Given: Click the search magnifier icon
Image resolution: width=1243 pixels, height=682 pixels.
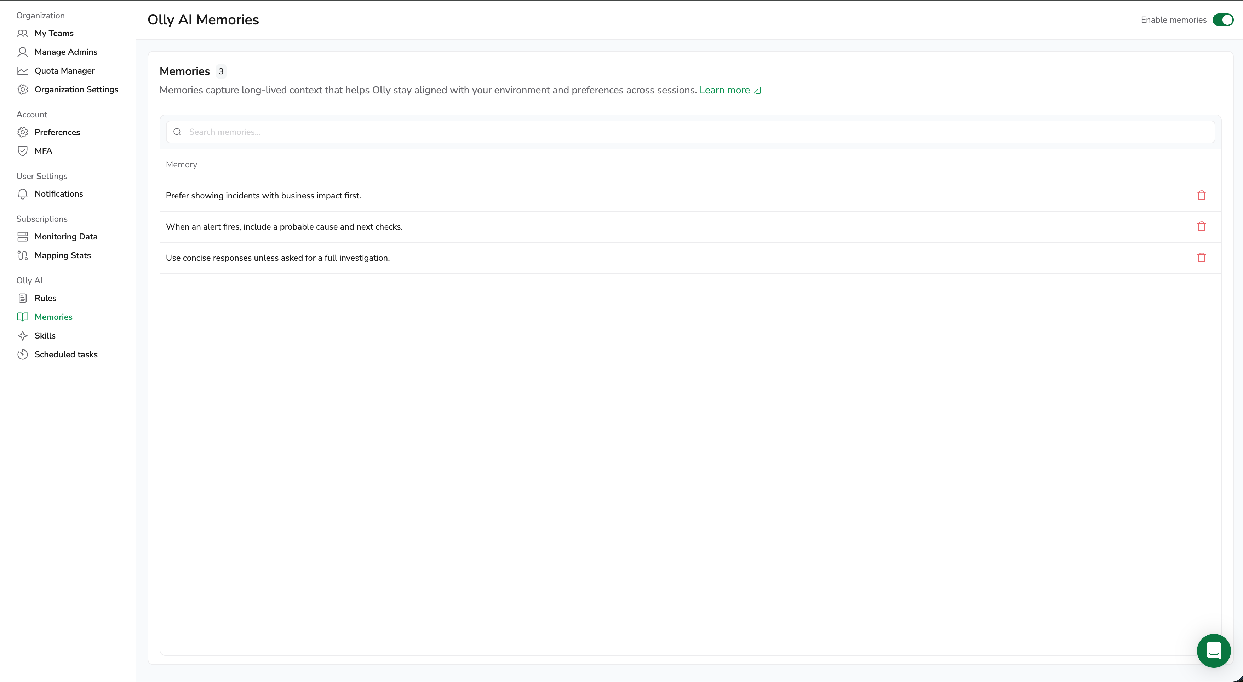Looking at the screenshot, I should (x=178, y=132).
